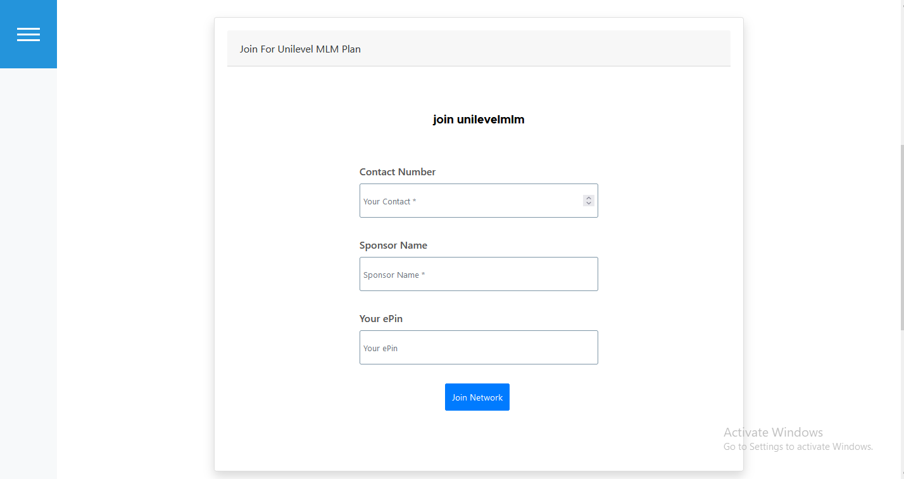This screenshot has width=904, height=479.
Task: Open the hamburger menu
Action: tap(28, 34)
